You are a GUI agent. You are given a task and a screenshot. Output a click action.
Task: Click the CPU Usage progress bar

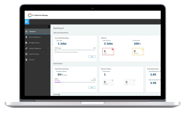(75, 50)
